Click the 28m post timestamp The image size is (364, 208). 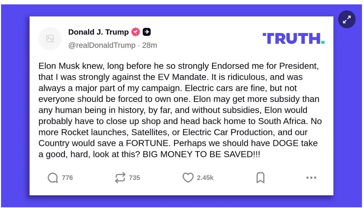pyautogui.click(x=149, y=45)
